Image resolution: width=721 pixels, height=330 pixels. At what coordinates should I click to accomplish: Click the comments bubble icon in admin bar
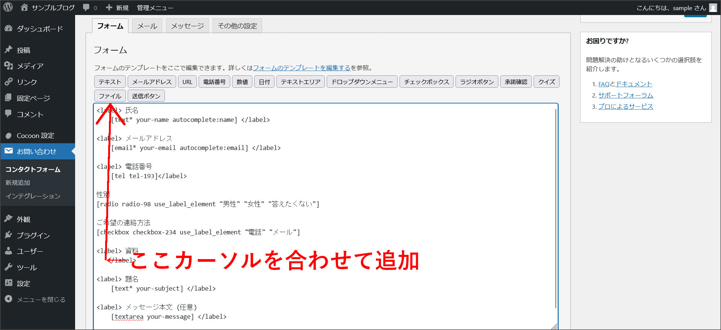click(86, 7)
